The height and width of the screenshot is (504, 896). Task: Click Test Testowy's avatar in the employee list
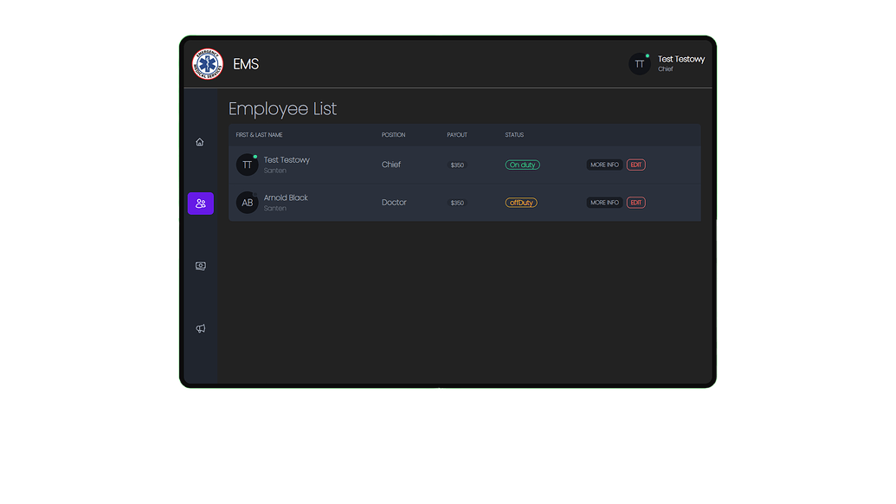[248, 165]
